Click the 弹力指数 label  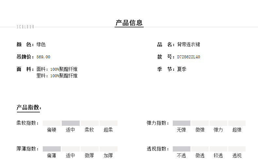click(x=158, y=123)
